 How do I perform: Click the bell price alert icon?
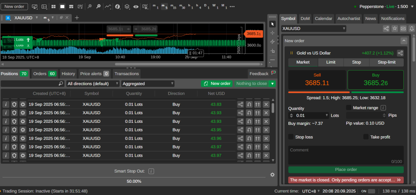click(412, 29)
